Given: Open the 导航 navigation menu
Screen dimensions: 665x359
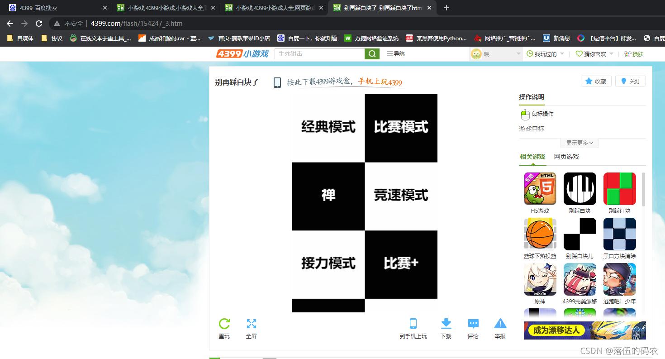Looking at the screenshot, I should click(x=395, y=53).
